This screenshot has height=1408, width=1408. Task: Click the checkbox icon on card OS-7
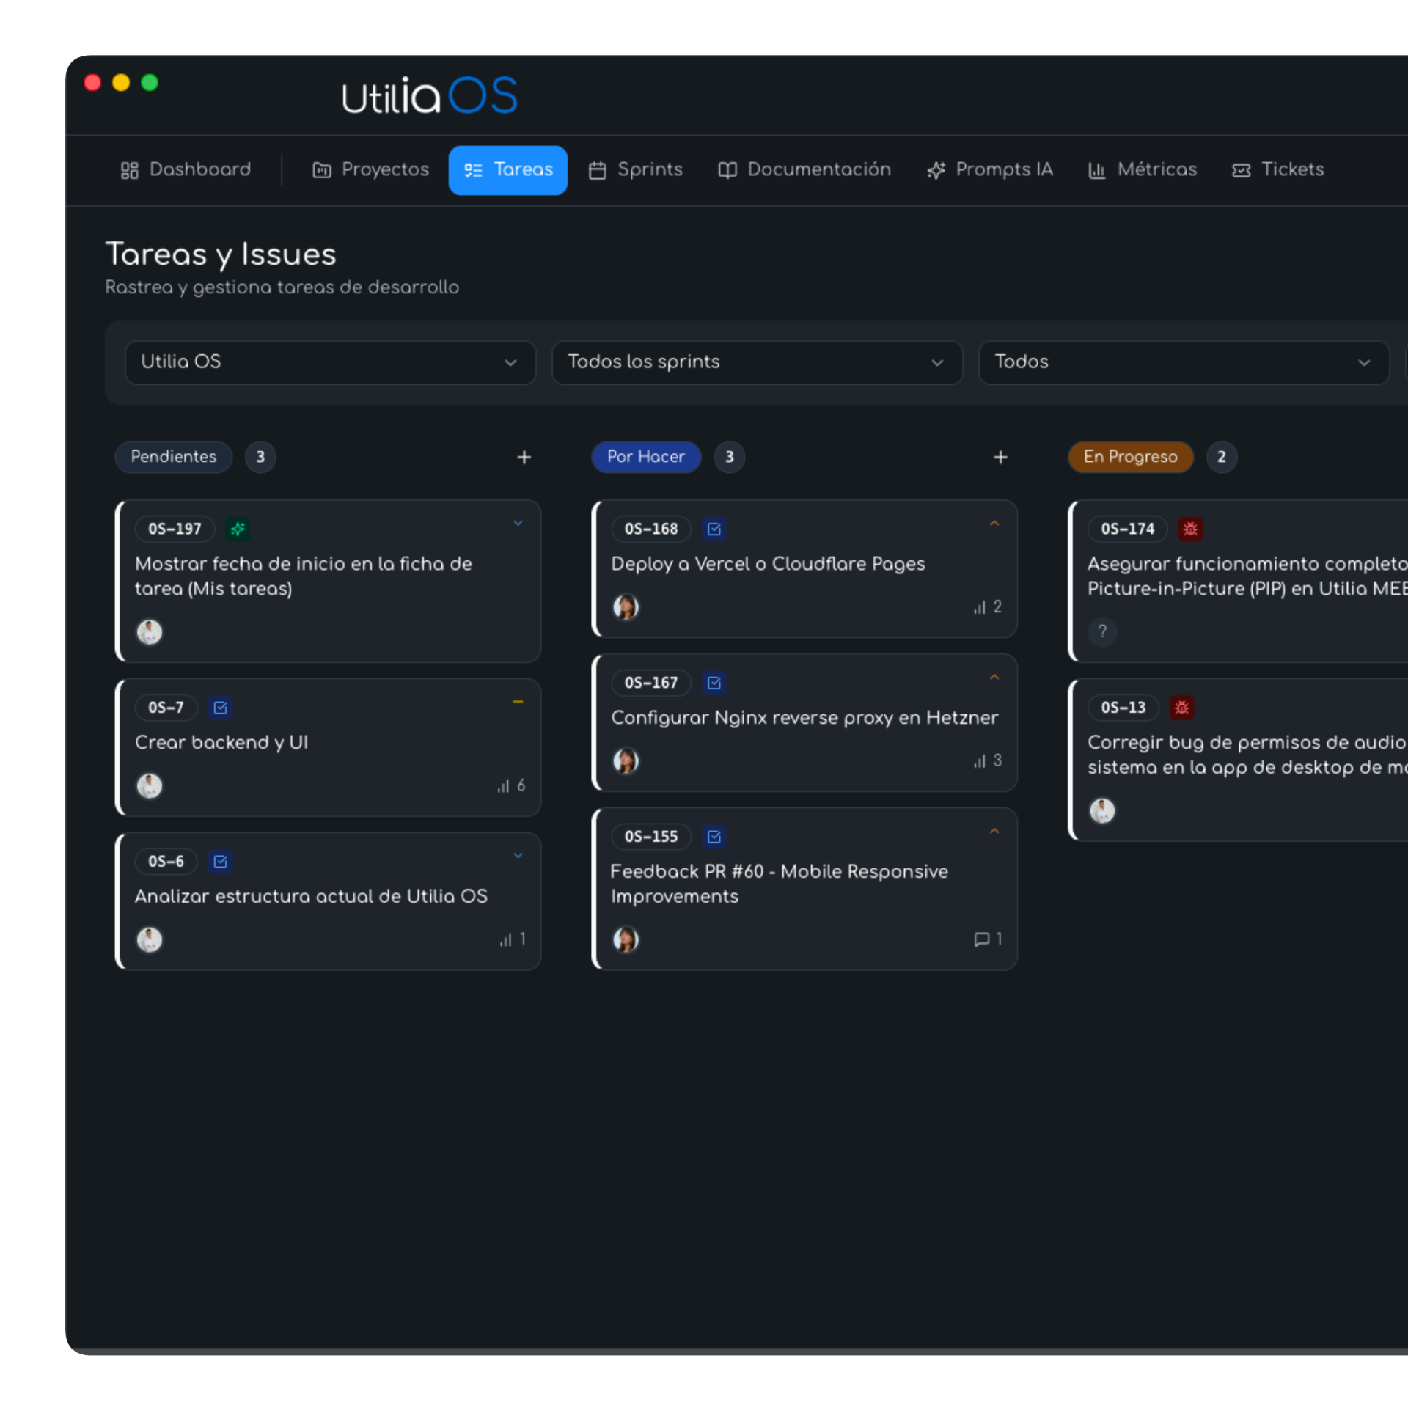[x=220, y=707]
